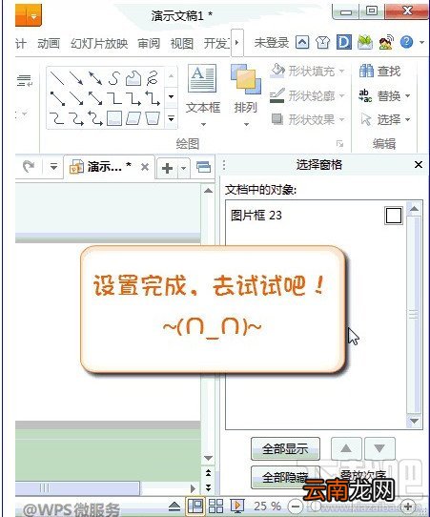The width and height of the screenshot is (430, 517).
Task: Expand the 选择 dropdown arrow
Action: tap(408, 119)
